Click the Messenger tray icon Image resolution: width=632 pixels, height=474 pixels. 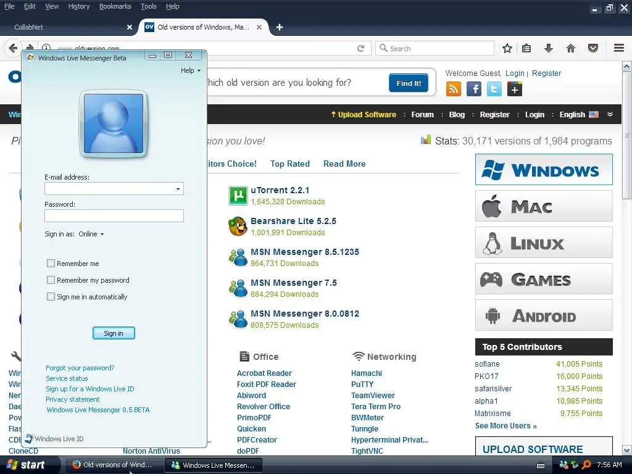click(564, 465)
